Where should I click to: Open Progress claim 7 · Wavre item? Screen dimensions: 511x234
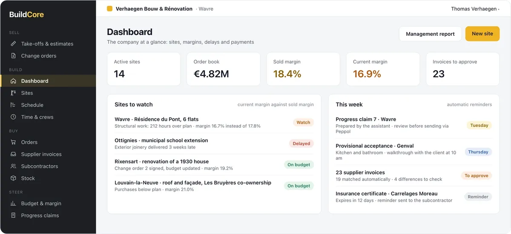pos(414,125)
